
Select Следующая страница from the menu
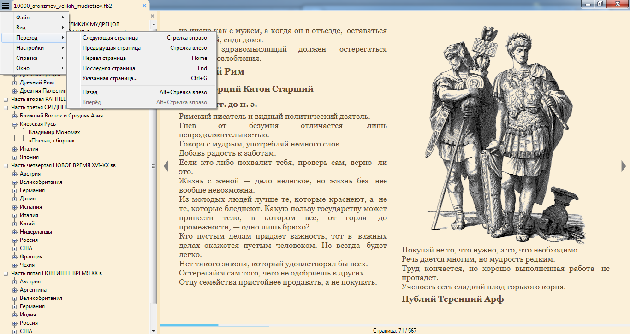[110, 38]
